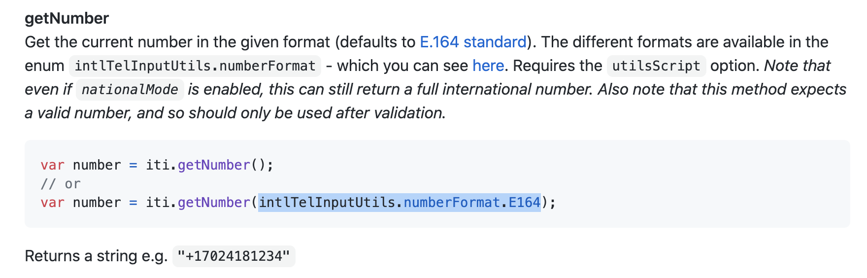Click the number variable on the last code line
The height and width of the screenshot is (278, 867).
click(x=97, y=203)
